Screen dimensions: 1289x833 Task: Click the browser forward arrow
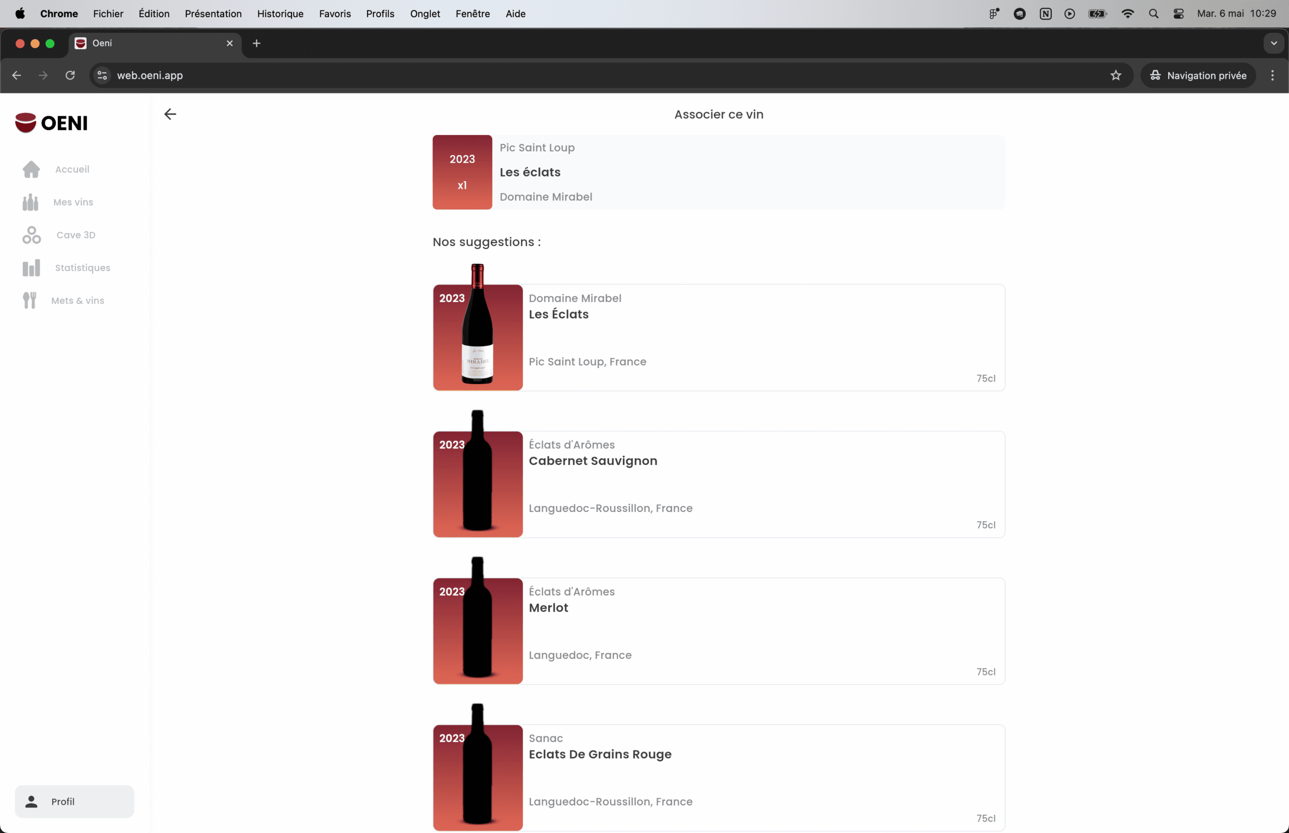point(43,75)
